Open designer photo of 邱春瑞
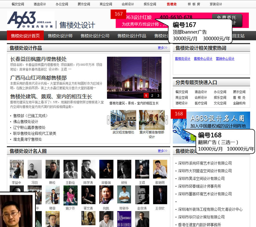Viewport: 256px width, 227px height. point(106,169)
